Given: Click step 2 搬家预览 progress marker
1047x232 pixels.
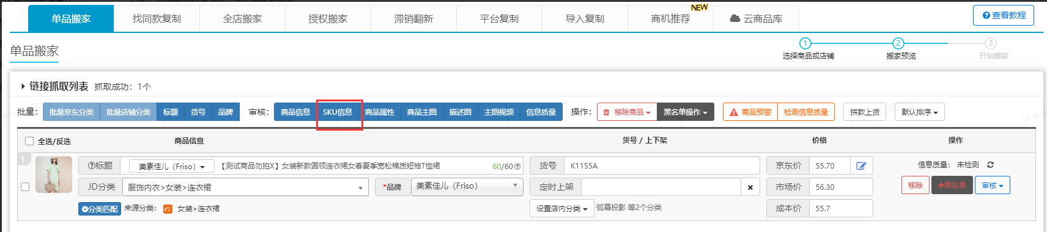Looking at the screenshot, I should (x=898, y=43).
